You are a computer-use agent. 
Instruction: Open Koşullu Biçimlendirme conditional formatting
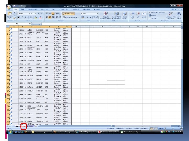106,15
